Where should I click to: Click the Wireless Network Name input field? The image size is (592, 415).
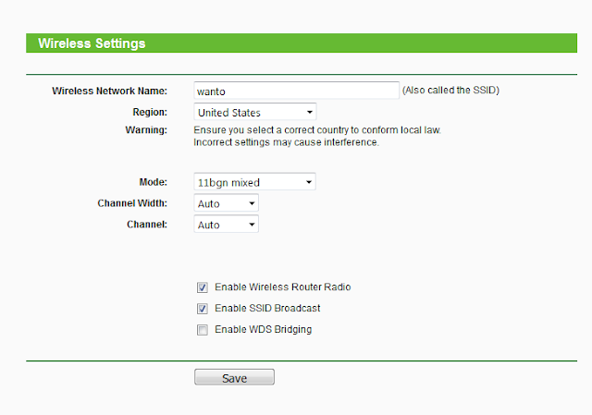(x=296, y=91)
